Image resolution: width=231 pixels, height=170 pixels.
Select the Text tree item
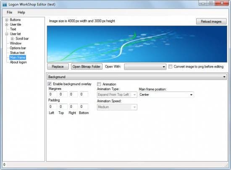13,29
